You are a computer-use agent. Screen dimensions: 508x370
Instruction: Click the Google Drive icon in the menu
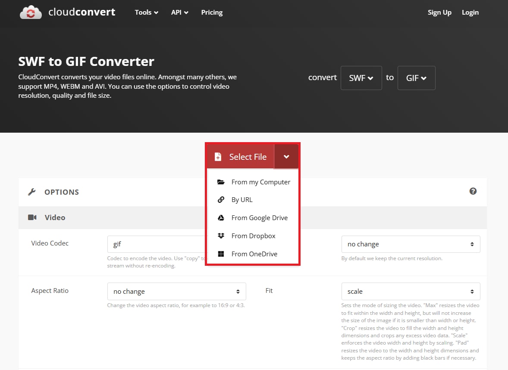[221, 218]
